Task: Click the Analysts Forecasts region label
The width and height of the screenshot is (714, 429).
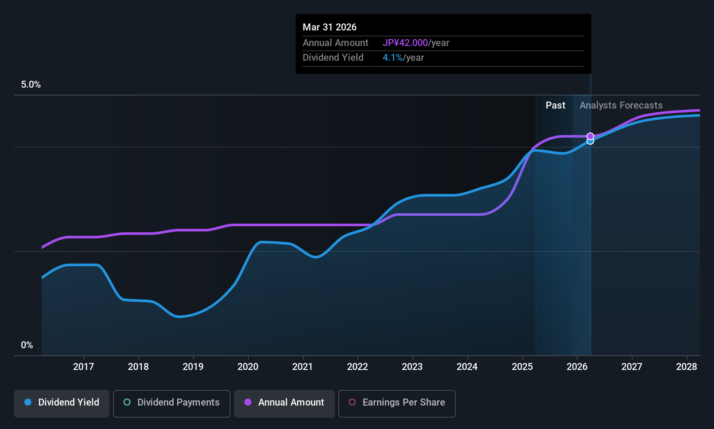Action: tap(621, 106)
